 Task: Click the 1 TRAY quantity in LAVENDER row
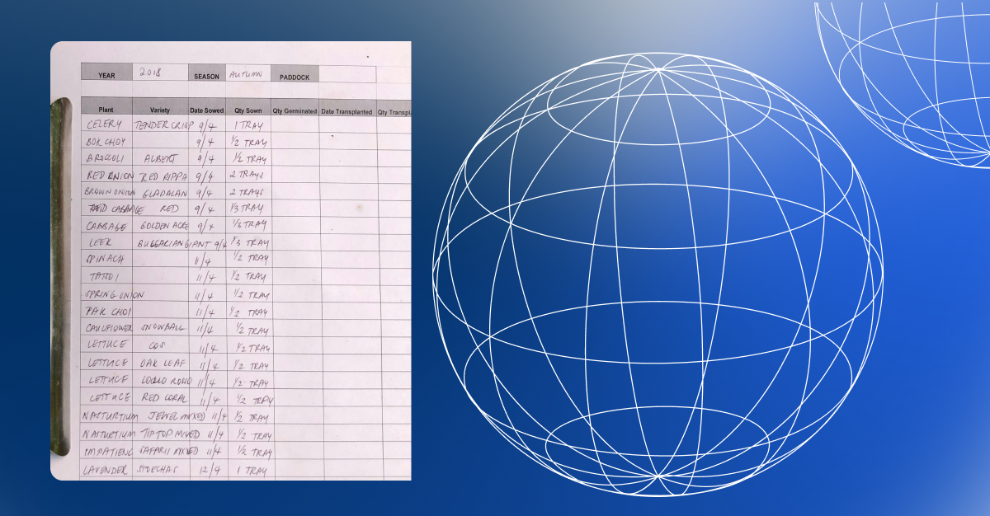pos(251,471)
